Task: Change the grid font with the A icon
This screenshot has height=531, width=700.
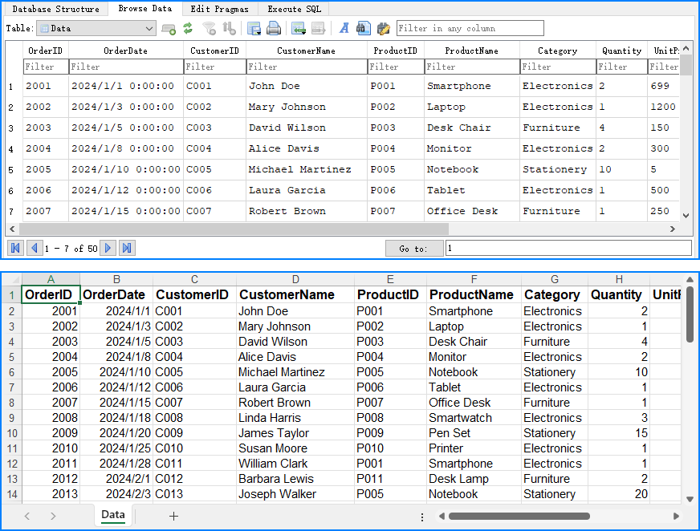Action: (344, 28)
